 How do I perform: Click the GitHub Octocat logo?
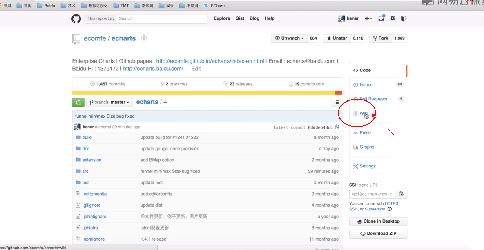[76, 18]
